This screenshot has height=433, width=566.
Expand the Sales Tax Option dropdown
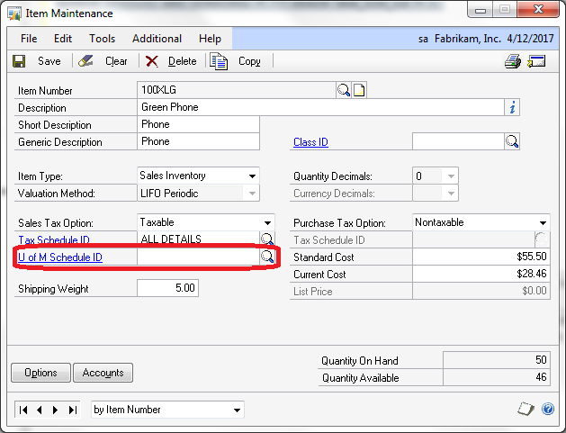(x=267, y=222)
